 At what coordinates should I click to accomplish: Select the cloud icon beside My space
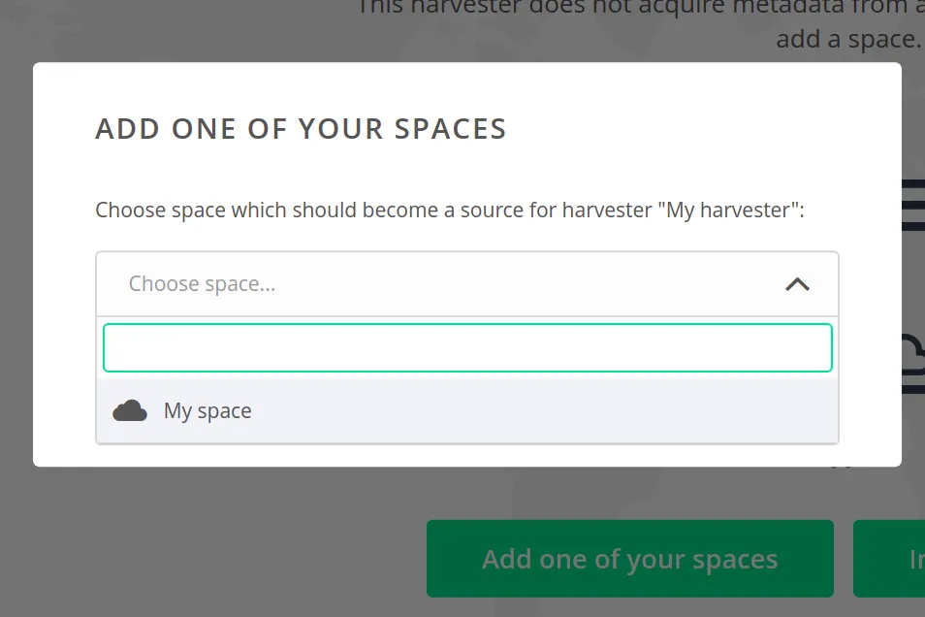pos(129,409)
